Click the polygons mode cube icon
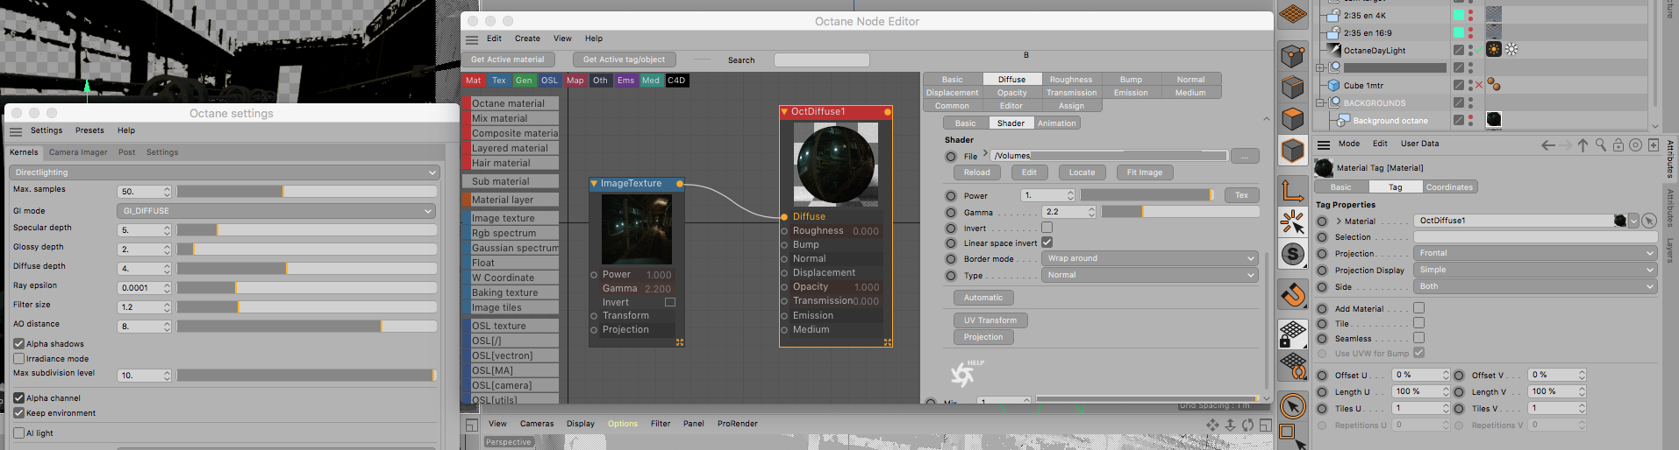Image resolution: width=1679 pixels, height=450 pixels. click(1292, 118)
